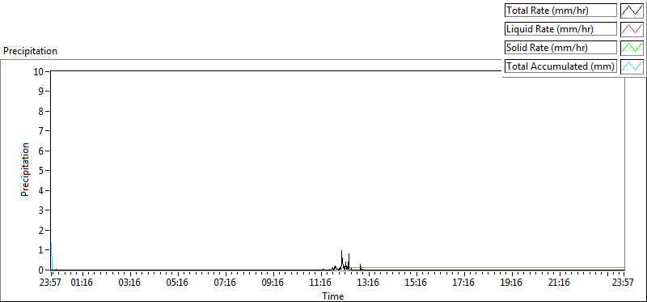Click the Precipitation graph title above the plot

pyautogui.click(x=30, y=51)
